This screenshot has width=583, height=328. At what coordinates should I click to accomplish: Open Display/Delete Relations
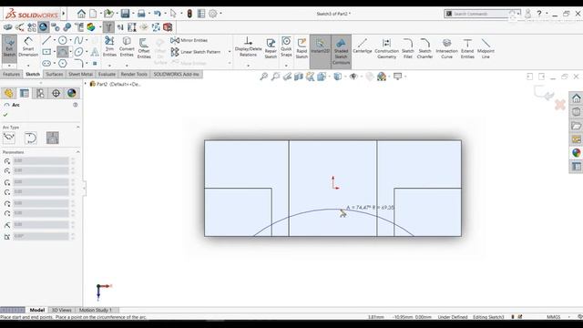pyautogui.click(x=248, y=46)
